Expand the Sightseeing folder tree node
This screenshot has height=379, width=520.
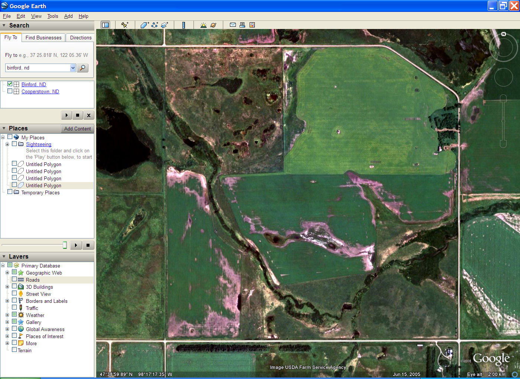pos(7,144)
